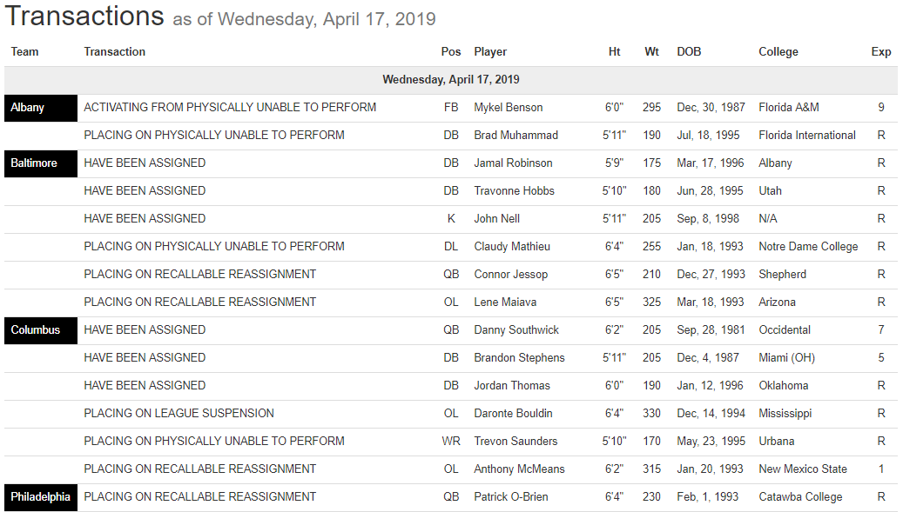This screenshot has width=903, height=512.
Task: Click the College column header
Action: [x=778, y=52]
